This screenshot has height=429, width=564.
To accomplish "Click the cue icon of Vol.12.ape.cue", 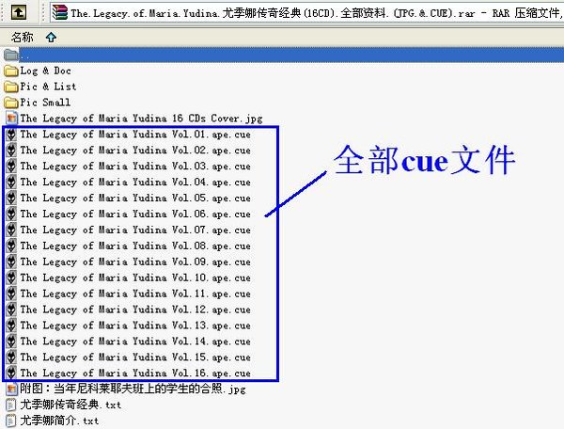I will (x=11, y=310).
